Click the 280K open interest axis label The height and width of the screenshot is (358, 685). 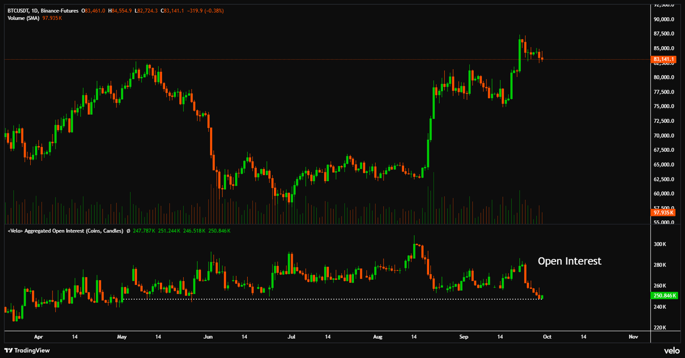click(660, 265)
